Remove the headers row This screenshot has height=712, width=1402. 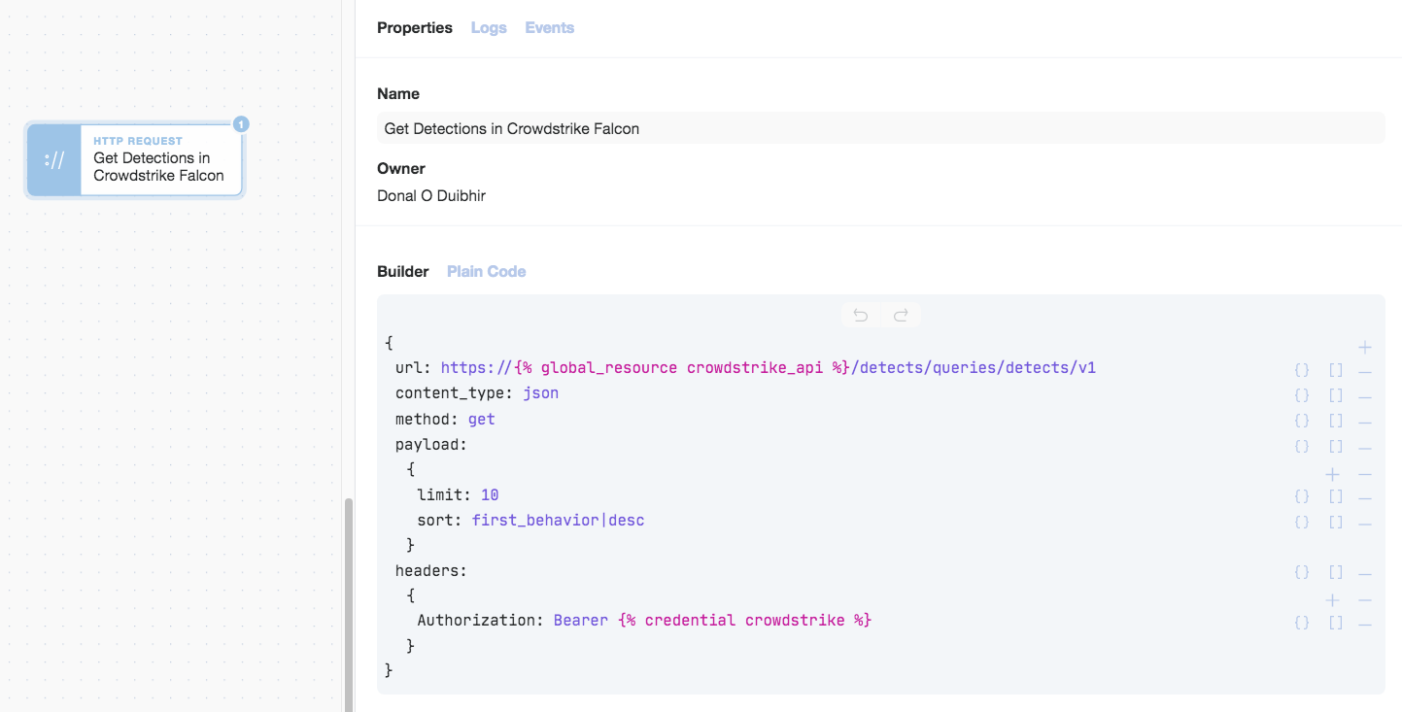coord(1365,573)
